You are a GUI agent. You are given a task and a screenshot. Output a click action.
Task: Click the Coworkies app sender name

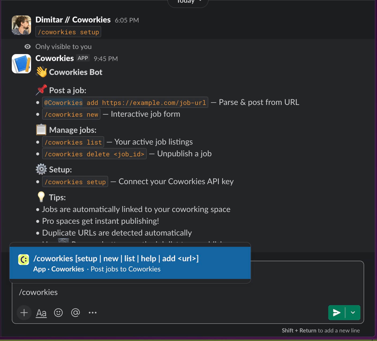[x=55, y=58]
